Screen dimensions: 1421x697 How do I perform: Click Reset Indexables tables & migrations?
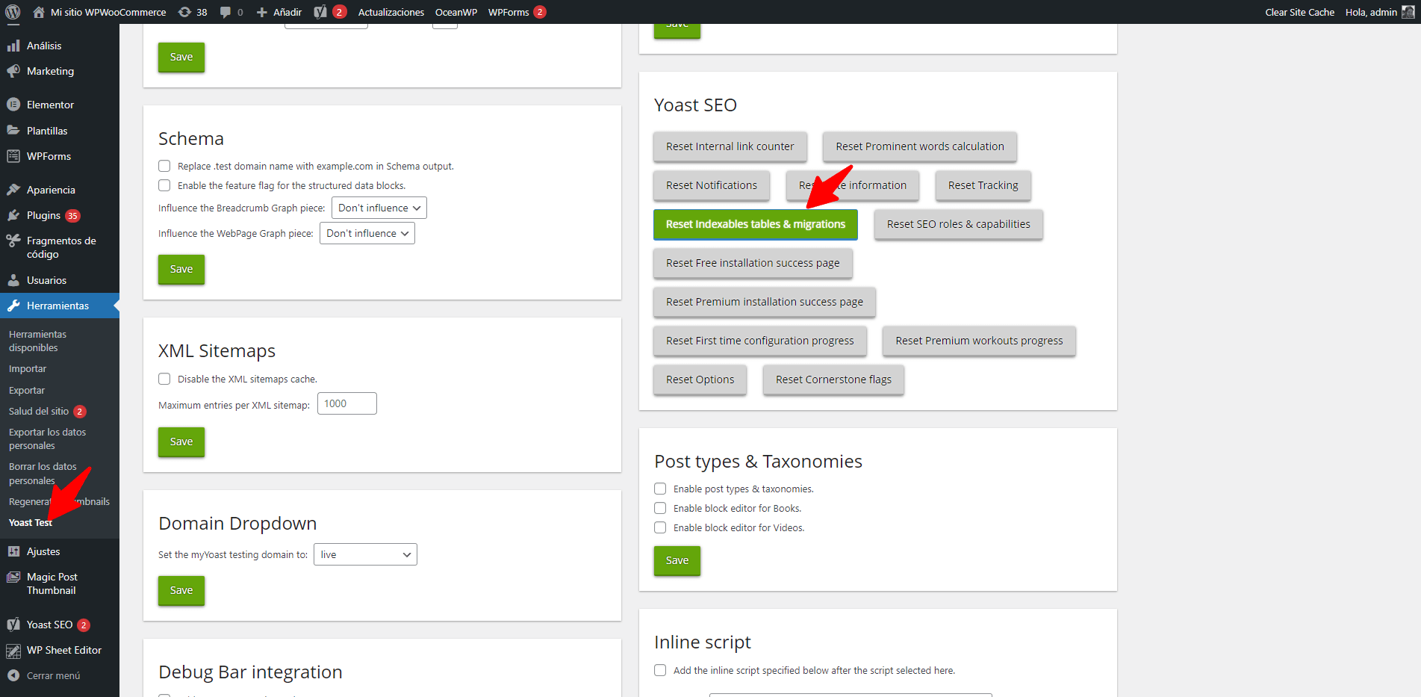coord(756,224)
